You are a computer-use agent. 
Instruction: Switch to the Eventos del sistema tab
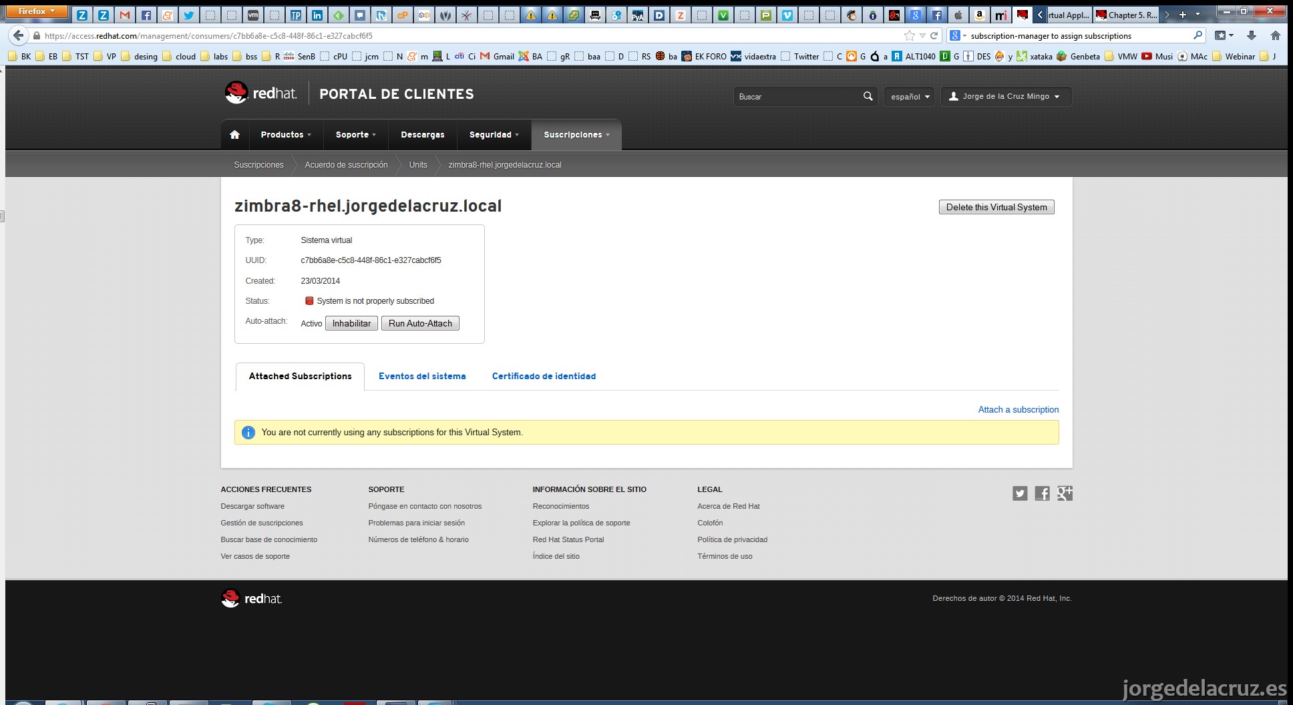[x=422, y=376]
